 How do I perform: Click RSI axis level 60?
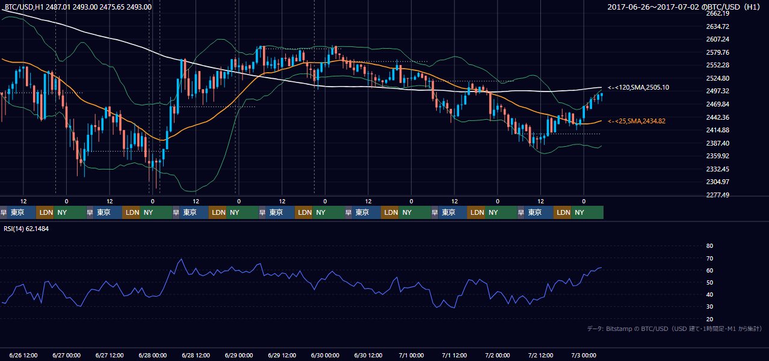click(709, 270)
